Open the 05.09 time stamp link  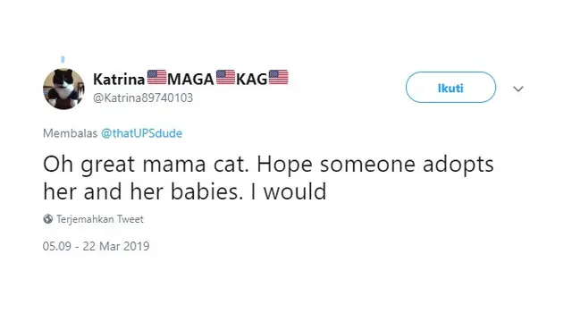click(x=57, y=247)
